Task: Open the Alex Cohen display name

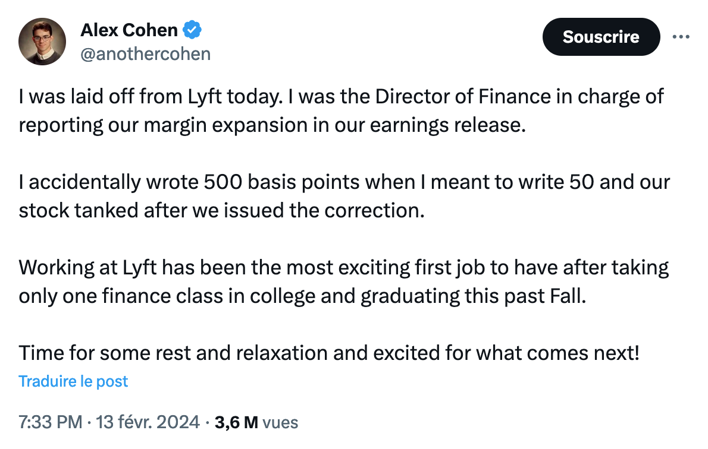Action: coord(129,30)
